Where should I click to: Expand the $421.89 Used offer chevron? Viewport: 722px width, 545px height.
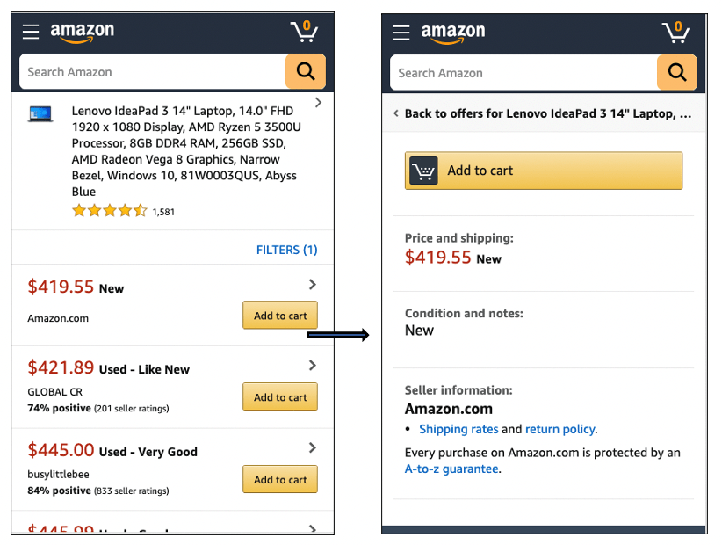313,366
